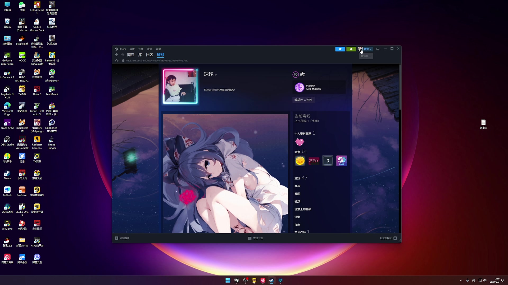Click the Steam icon in the taskbar
508x285 pixels.
pyautogui.click(x=271, y=280)
